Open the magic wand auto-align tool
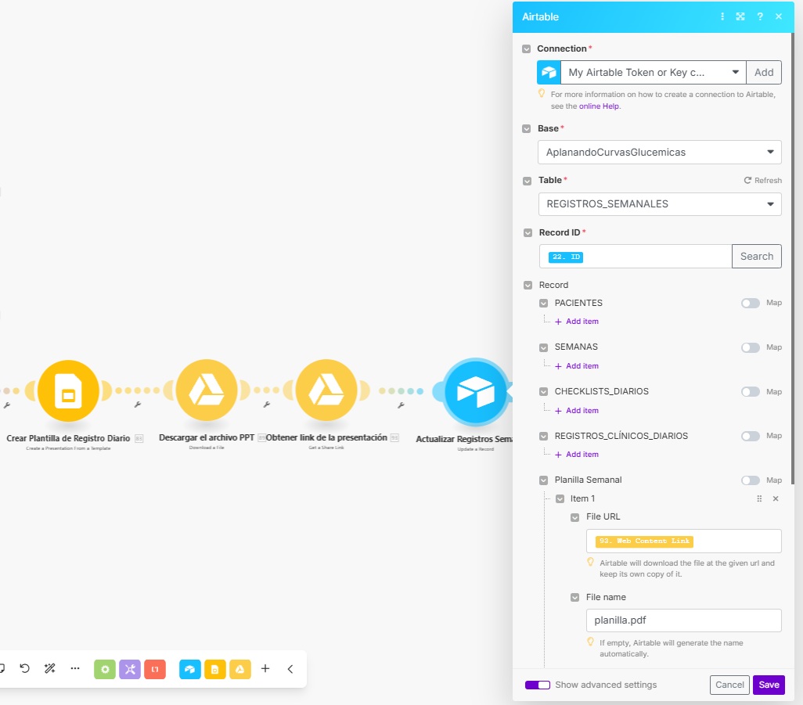 pyautogui.click(x=49, y=668)
